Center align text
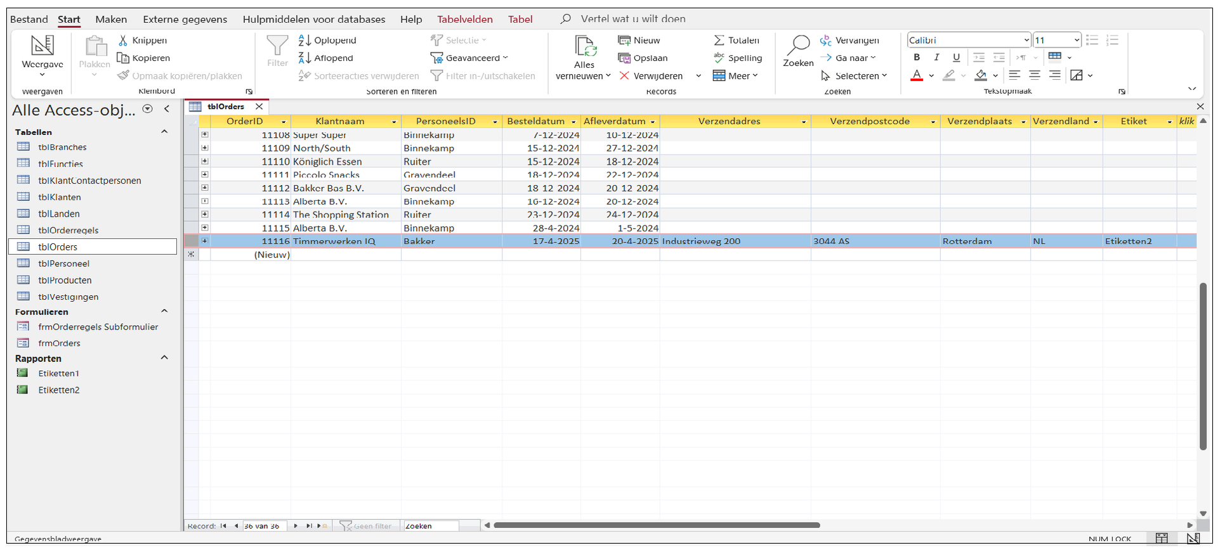Viewport: 1218px width, 550px height. tap(1034, 75)
